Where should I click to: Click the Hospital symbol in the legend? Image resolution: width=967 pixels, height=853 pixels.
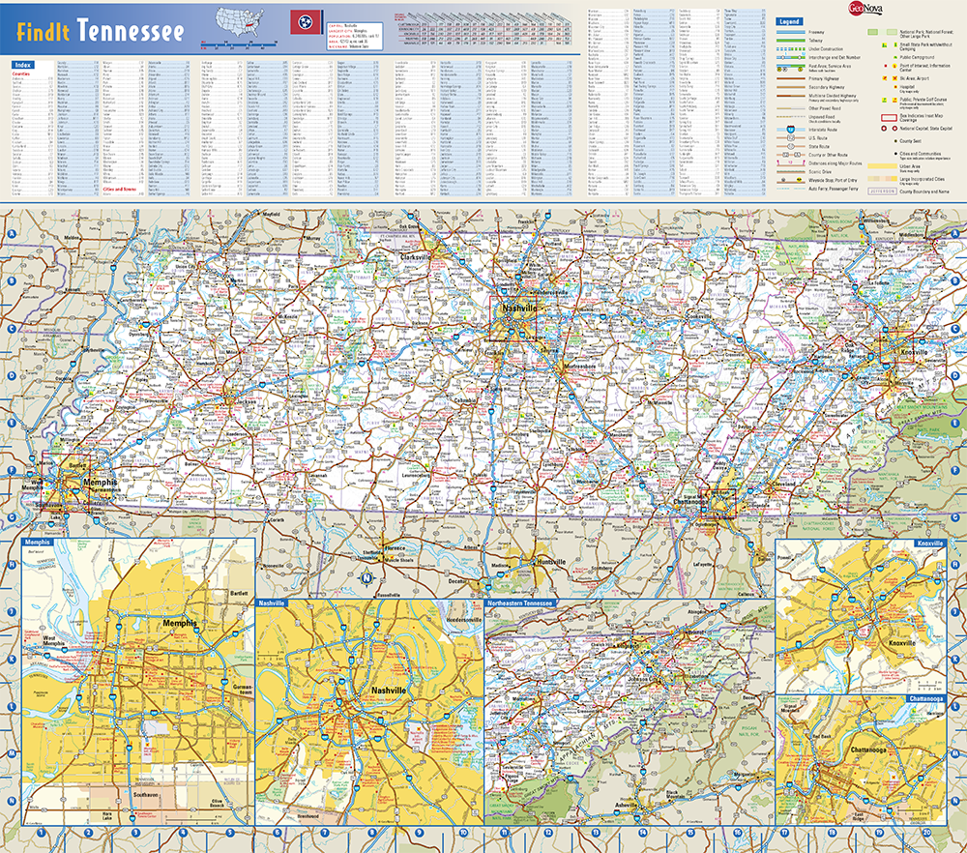[x=894, y=88]
